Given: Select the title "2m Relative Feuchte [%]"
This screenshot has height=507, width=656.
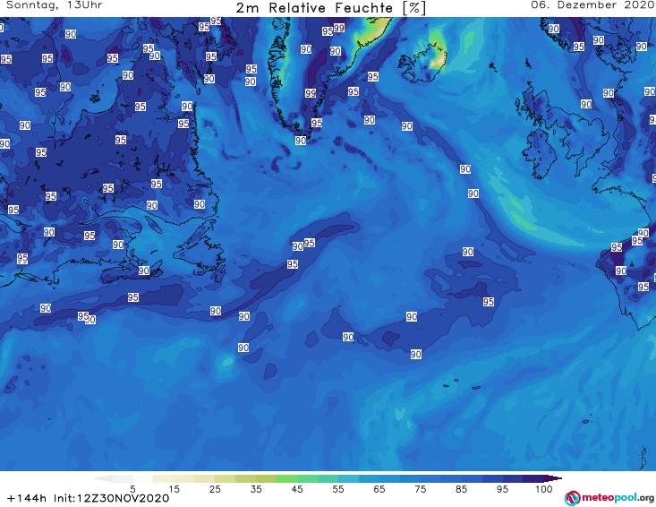Looking at the screenshot, I should pos(330,8).
